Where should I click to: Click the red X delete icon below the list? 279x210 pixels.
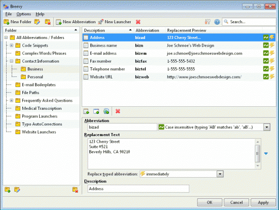(118, 111)
